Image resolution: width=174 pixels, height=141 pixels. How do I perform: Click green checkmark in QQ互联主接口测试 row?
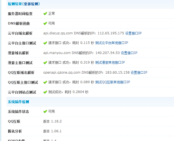pos(45,82)
